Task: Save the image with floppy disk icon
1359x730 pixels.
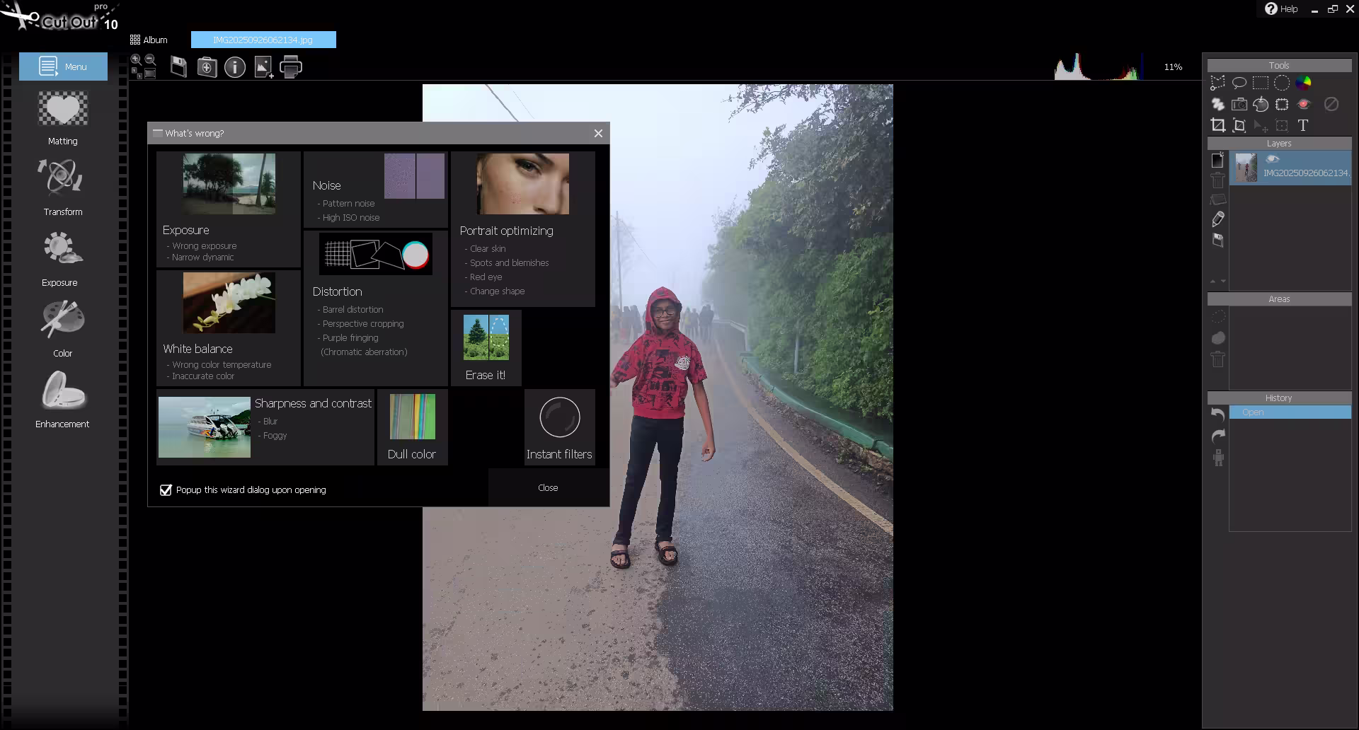Action: pos(178,67)
